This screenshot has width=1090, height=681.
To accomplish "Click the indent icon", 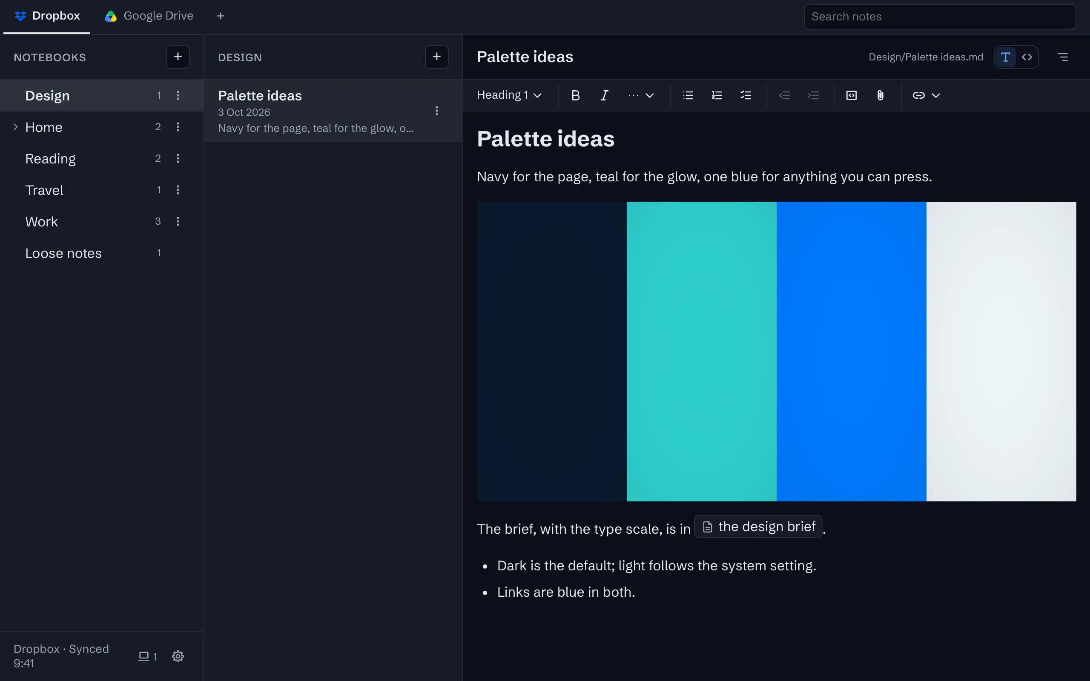I will 813,95.
